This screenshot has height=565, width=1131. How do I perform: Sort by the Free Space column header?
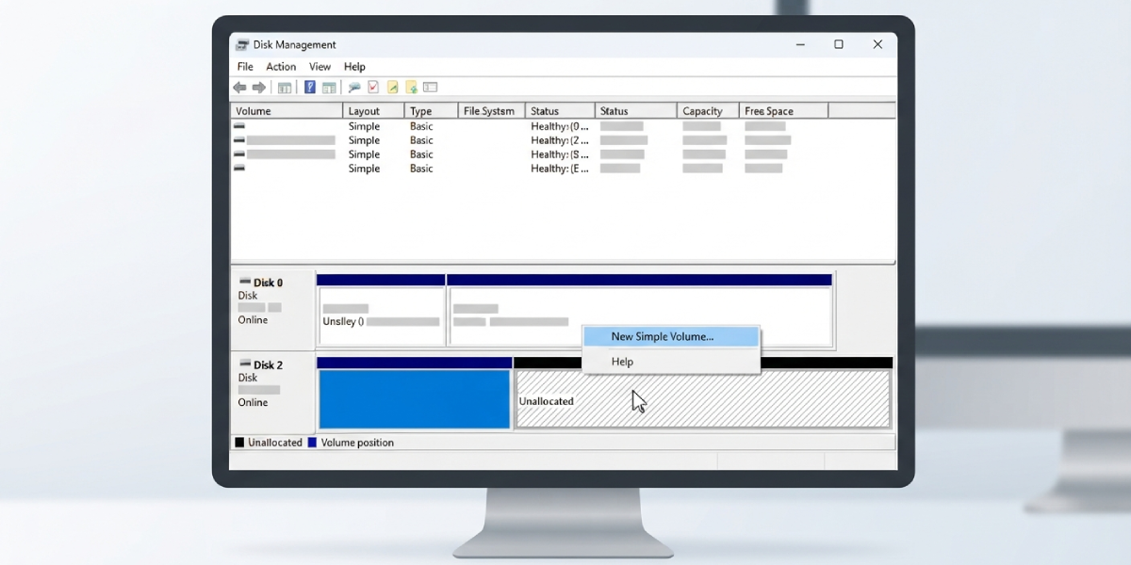pos(783,111)
